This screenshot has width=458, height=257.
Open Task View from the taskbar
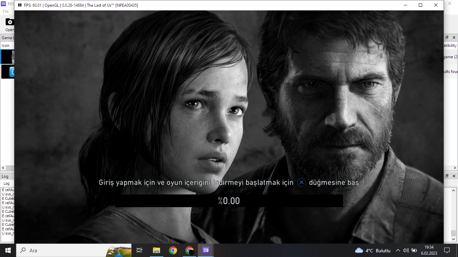tap(140, 250)
